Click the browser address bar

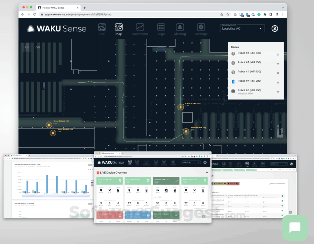point(97,14)
